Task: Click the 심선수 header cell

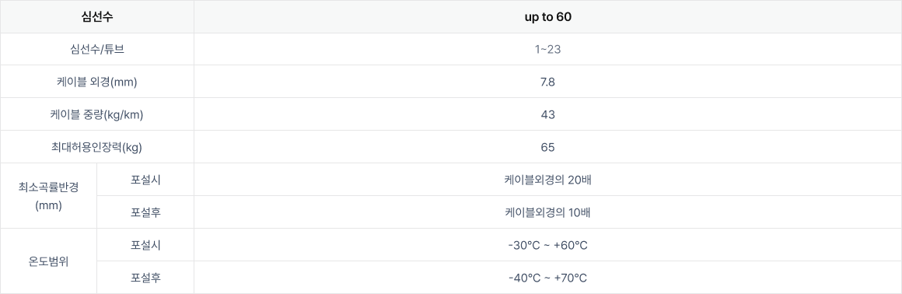Action: pyautogui.click(x=96, y=16)
